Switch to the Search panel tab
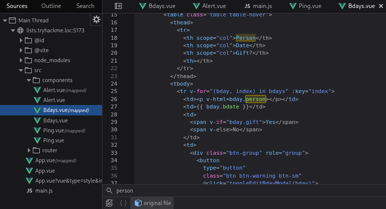Viewport: 386px width, 209px height. [x=85, y=6]
